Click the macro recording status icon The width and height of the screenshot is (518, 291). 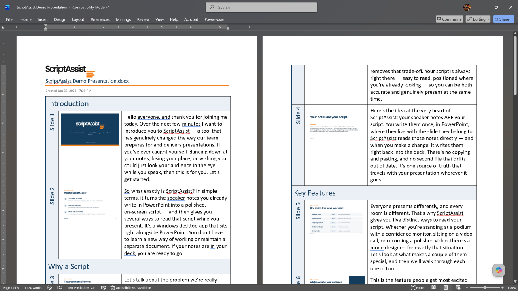103,288
